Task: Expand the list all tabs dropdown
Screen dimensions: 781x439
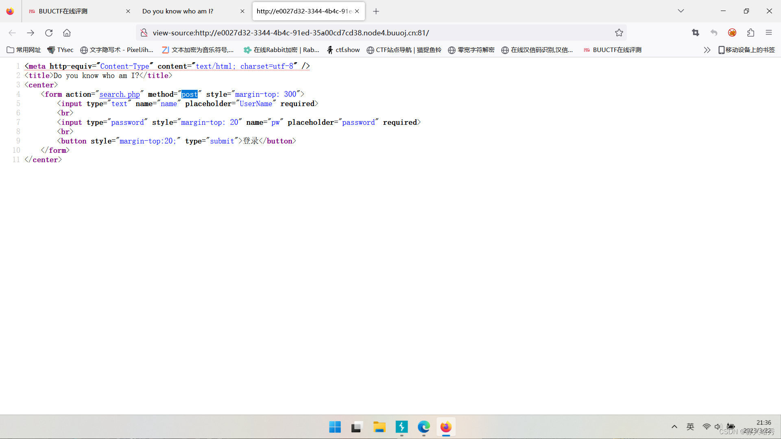Action: (x=681, y=11)
